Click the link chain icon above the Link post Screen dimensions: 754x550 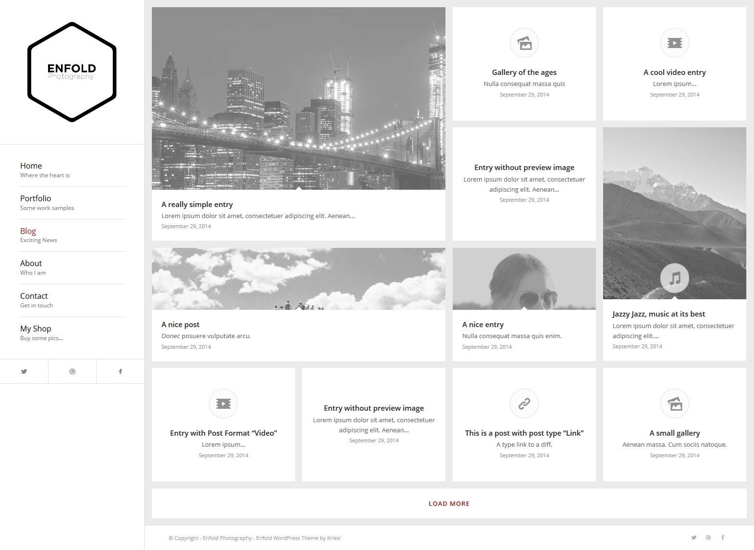524,403
